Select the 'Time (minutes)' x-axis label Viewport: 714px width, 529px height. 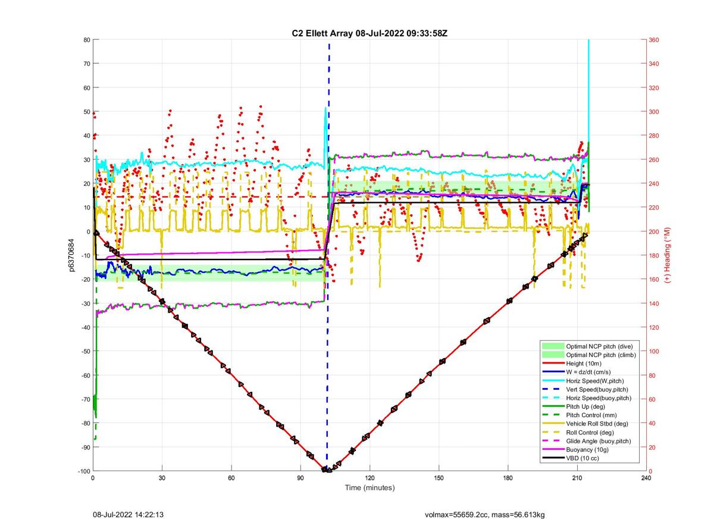point(369,487)
